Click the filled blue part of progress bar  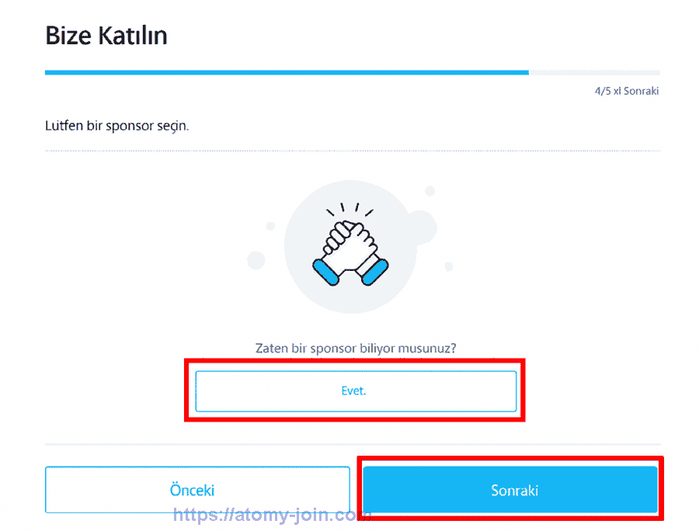click(286, 72)
